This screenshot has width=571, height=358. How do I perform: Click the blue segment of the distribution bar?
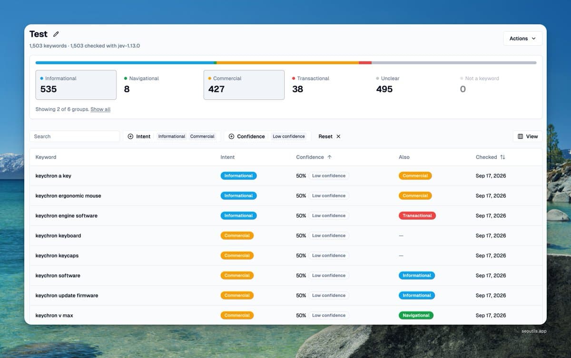coord(126,63)
